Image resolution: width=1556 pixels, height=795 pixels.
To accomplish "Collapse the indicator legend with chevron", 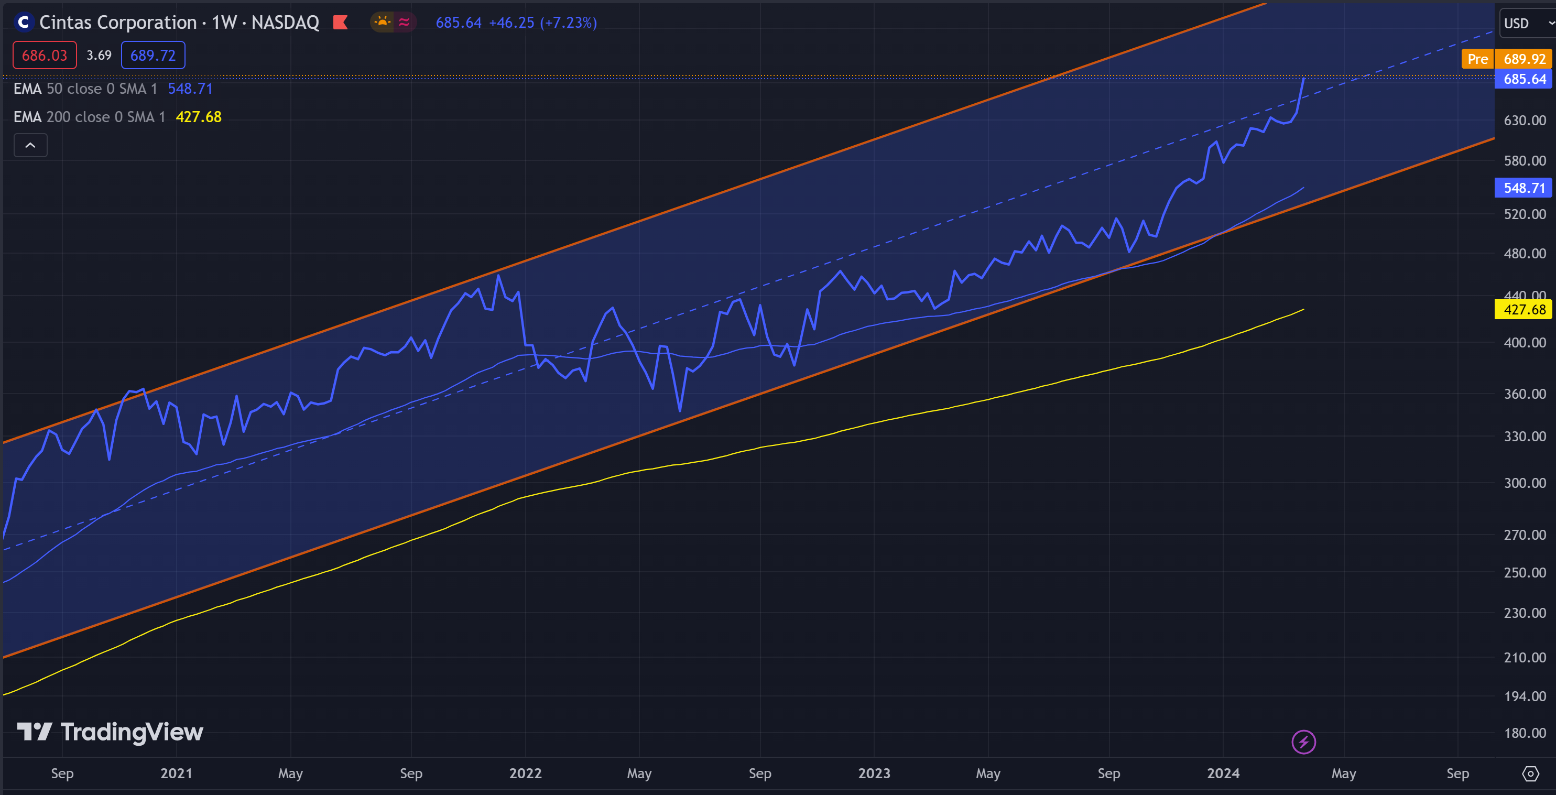I will (30, 145).
